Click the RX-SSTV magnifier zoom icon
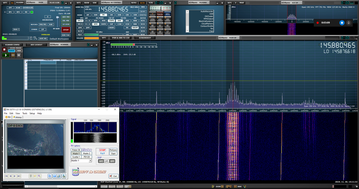Image resolution: width=359 pixels, height=189 pixels. click(40, 176)
